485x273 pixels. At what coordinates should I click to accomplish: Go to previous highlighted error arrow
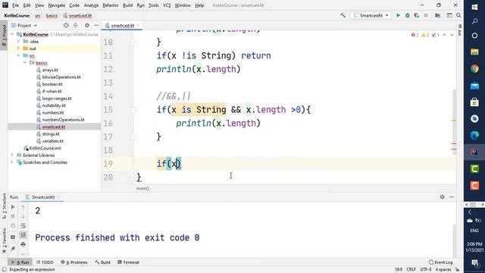(445, 35)
